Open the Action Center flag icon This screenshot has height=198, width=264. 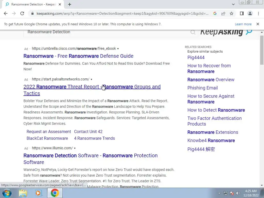232,193
